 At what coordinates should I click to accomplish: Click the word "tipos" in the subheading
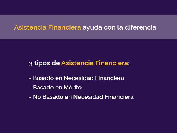[x=42, y=64]
